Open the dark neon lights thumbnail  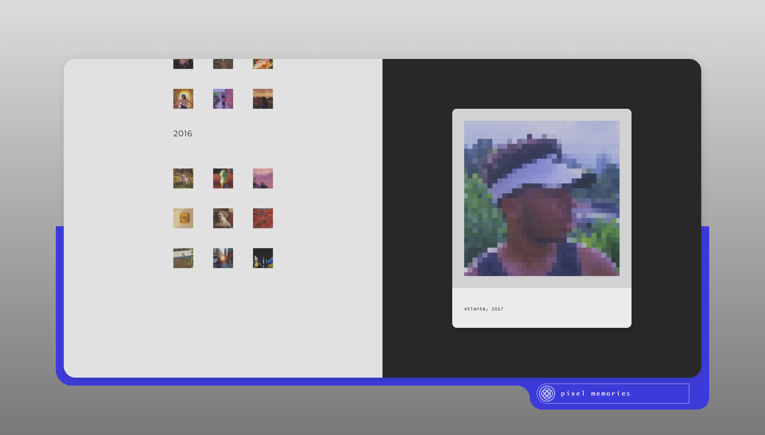(x=263, y=258)
